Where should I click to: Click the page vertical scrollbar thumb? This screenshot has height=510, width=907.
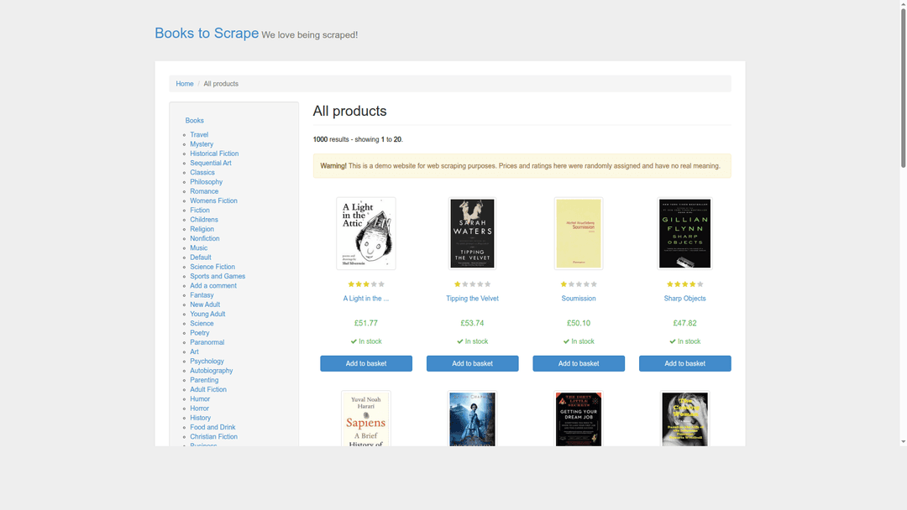903,88
